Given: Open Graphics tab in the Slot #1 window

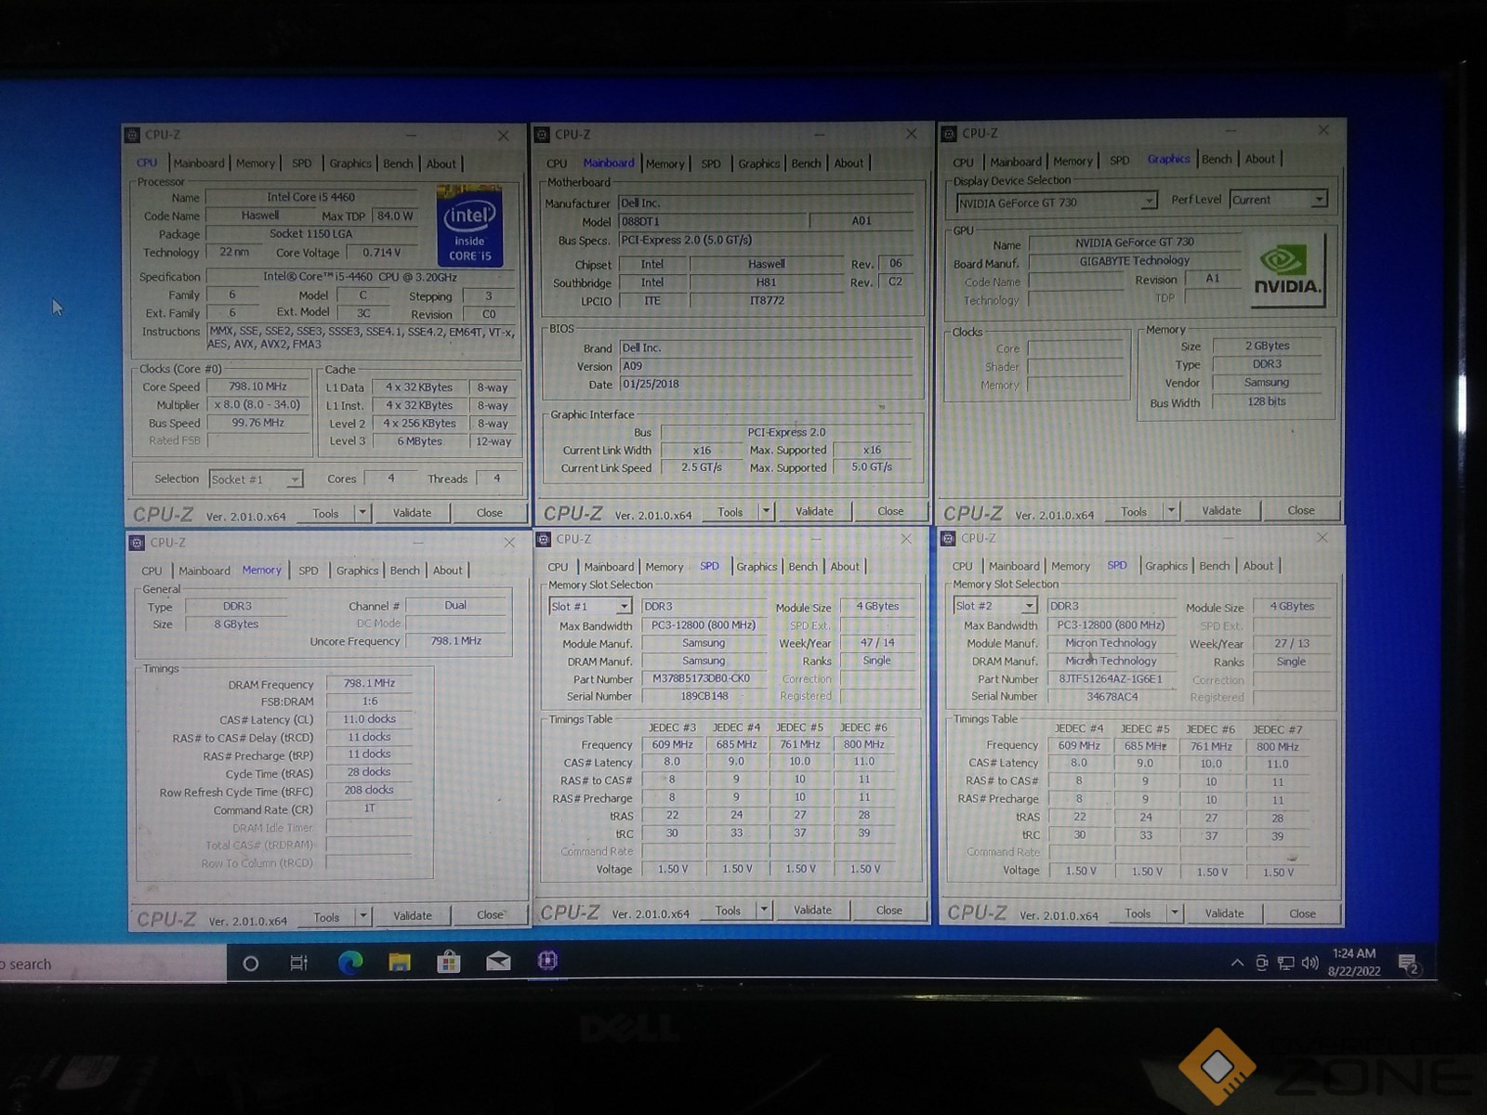Looking at the screenshot, I should (757, 567).
